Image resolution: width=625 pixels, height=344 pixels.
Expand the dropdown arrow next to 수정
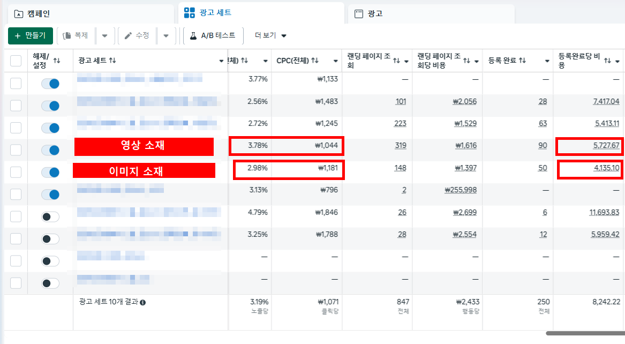tap(166, 36)
